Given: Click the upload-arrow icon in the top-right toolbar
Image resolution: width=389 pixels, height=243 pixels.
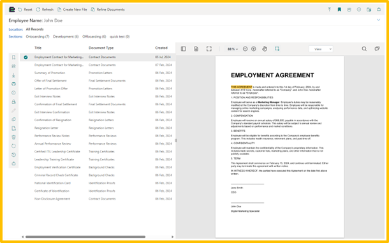Looking at the screenshot, I should pyautogui.click(x=329, y=10).
